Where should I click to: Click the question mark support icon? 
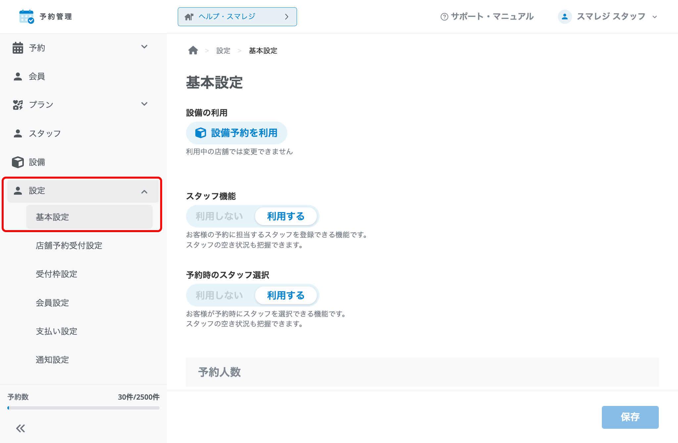(444, 17)
